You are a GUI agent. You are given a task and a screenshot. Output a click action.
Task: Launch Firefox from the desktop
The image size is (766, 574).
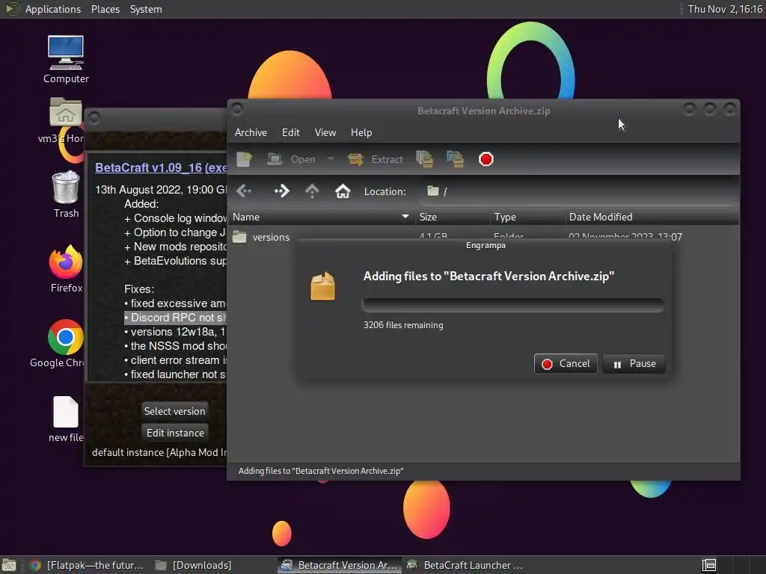[x=66, y=269]
